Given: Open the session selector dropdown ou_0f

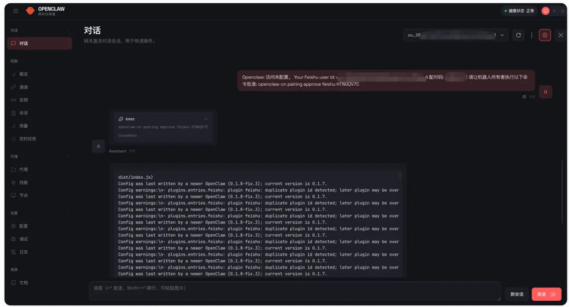Looking at the screenshot, I should click(456, 35).
